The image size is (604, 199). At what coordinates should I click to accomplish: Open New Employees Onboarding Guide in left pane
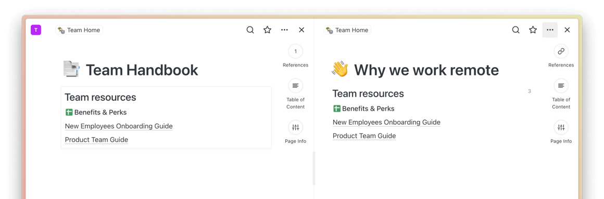click(119, 126)
